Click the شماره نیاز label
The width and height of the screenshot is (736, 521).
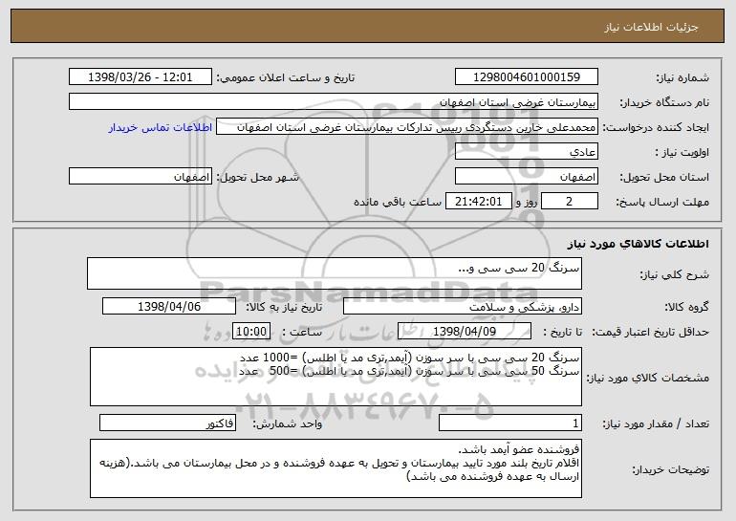point(682,78)
